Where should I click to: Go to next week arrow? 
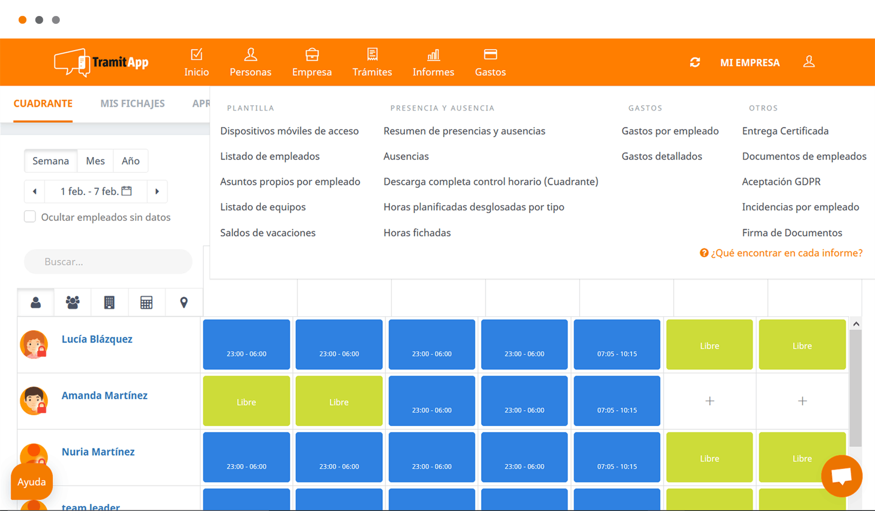[157, 191]
